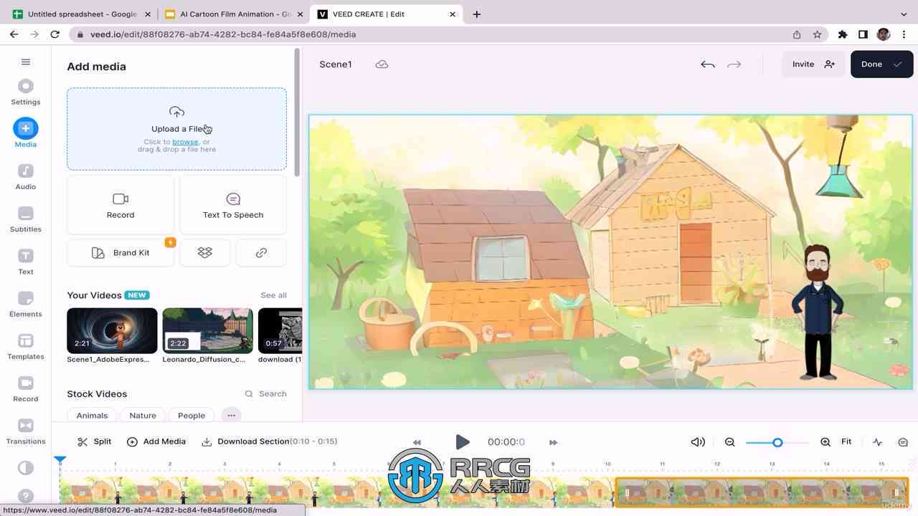Click the Upload a File drop area
The image size is (918, 516).
(x=176, y=129)
